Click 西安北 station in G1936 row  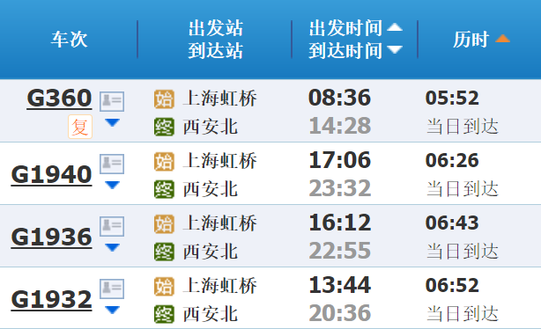[210, 252]
